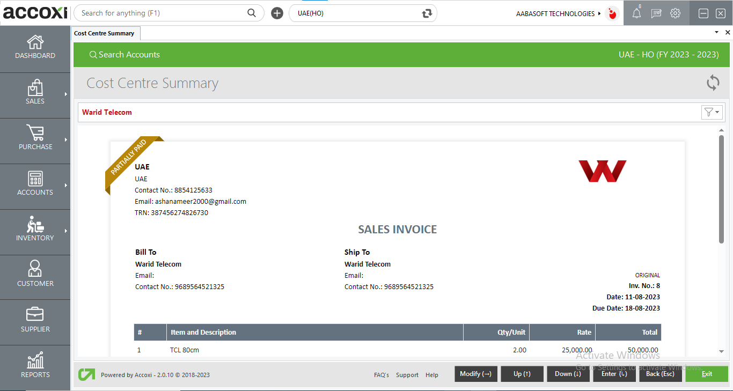This screenshot has width=733, height=391.
Task: Open the Supplier module icon
Action: [x=35, y=321]
